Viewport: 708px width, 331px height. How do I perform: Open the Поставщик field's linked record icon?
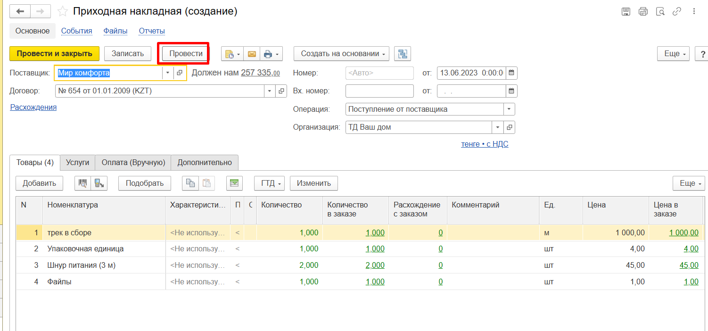180,73
